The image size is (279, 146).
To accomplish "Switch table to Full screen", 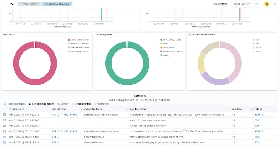I will (101, 104).
